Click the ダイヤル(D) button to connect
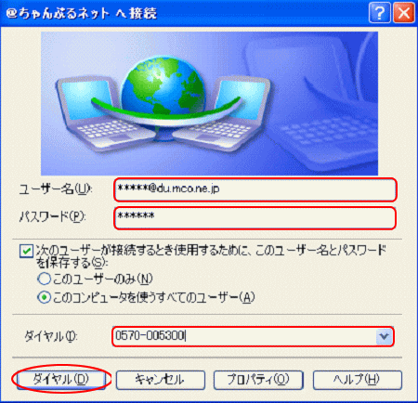 click(x=61, y=380)
